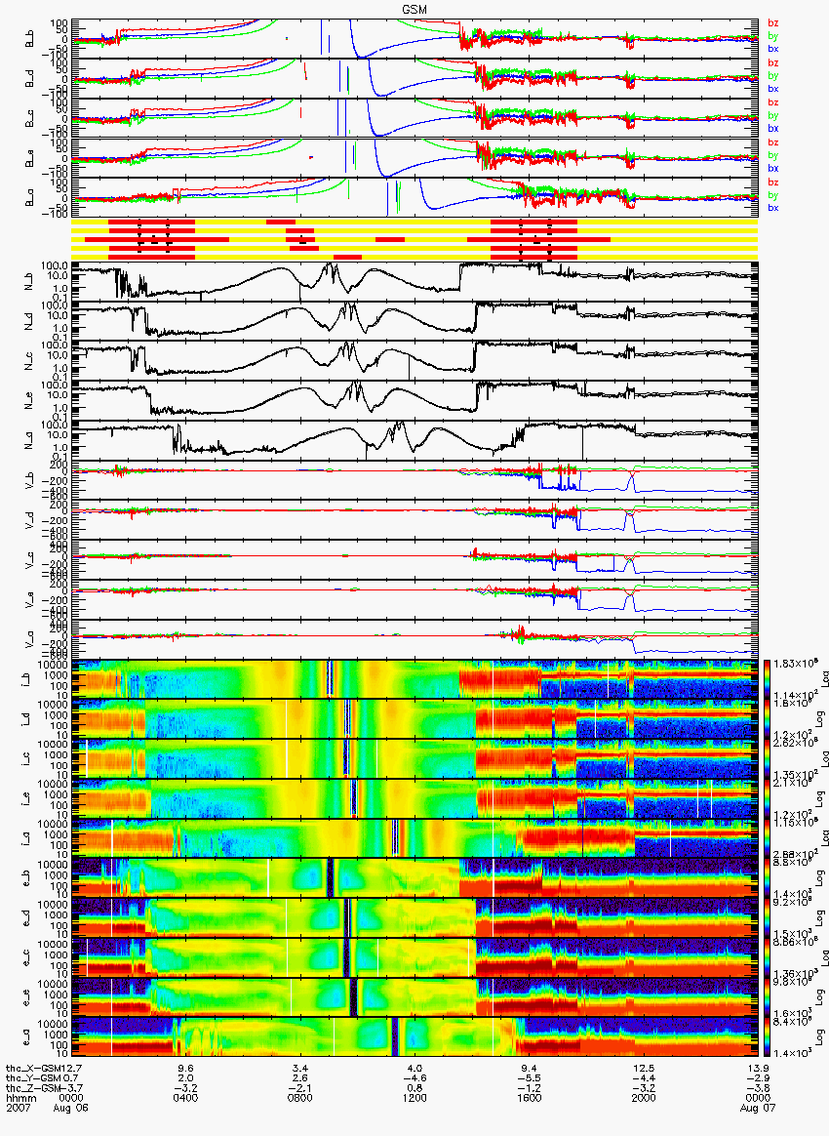Click the GSM plot title

[x=414, y=9]
